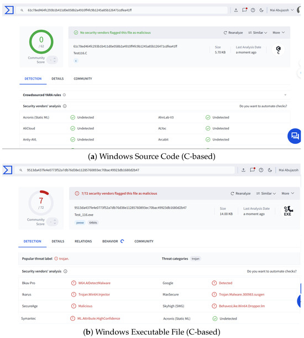Image resolution: width=304 pixels, height=338 pixels.
Task: Vote with Community Score control under the 7/72 gauge
Action: (x=53, y=222)
